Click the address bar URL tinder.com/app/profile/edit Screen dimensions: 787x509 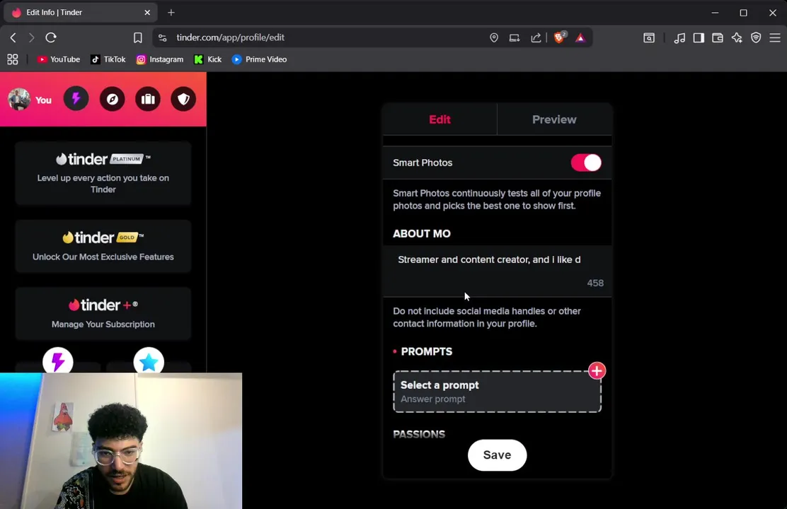click(231, 37)
